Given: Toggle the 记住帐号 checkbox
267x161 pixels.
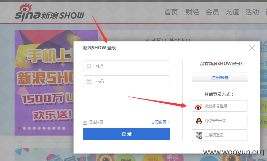Looking at the screenshot, I should pyautogui.click(x=85, y=123).
